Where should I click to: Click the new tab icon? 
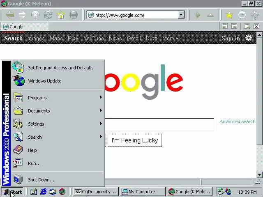247,26
